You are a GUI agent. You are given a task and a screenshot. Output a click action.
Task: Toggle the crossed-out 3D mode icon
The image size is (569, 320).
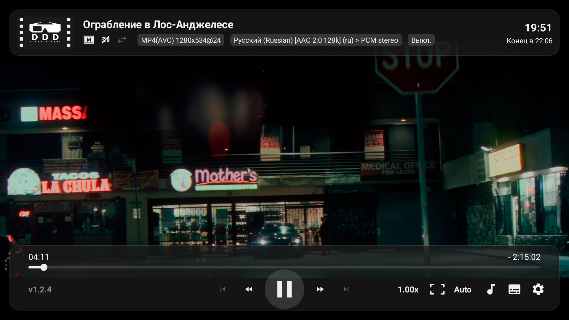[106, 40]
